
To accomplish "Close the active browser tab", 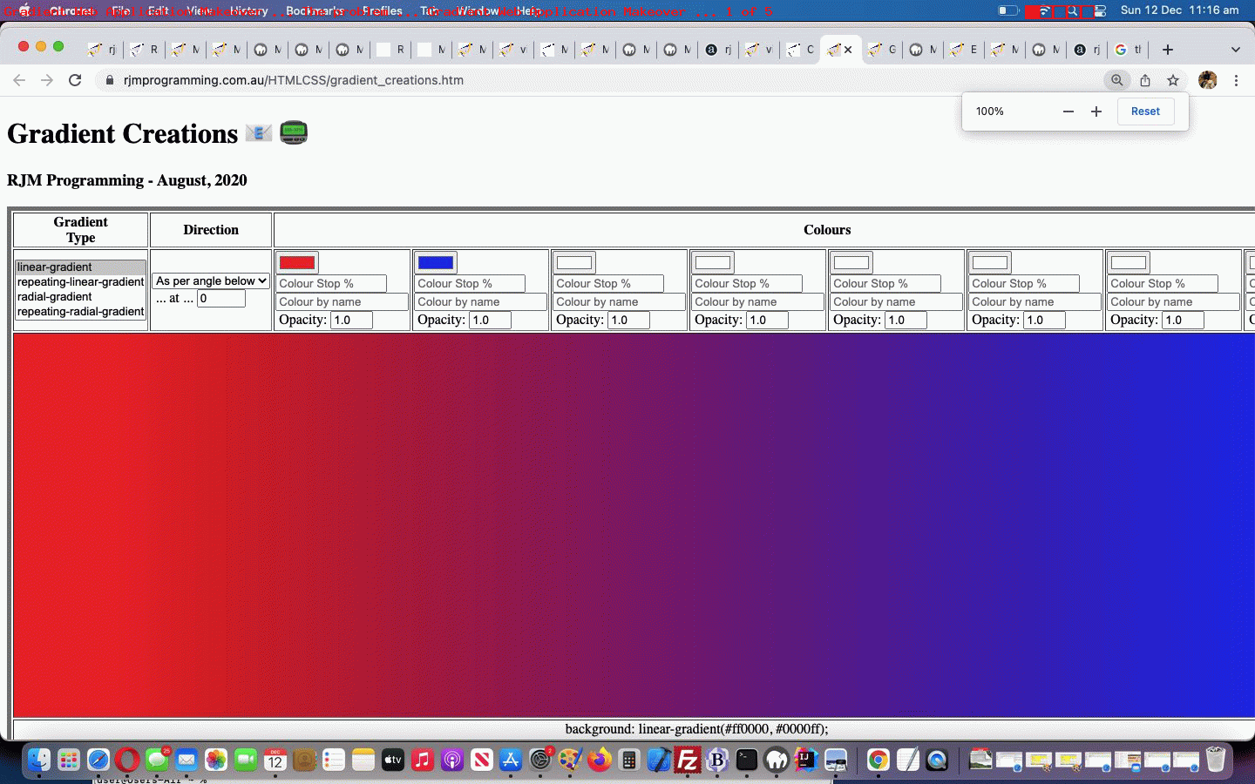I will [x=848, y=50].
